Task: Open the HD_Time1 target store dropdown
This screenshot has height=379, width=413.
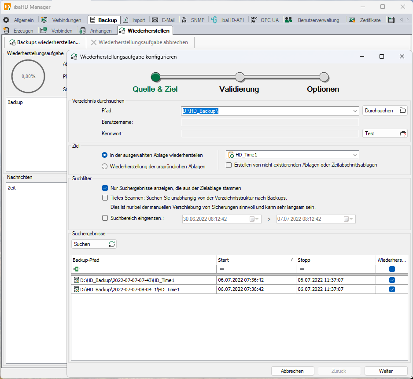Action: [x=355, y=155]
